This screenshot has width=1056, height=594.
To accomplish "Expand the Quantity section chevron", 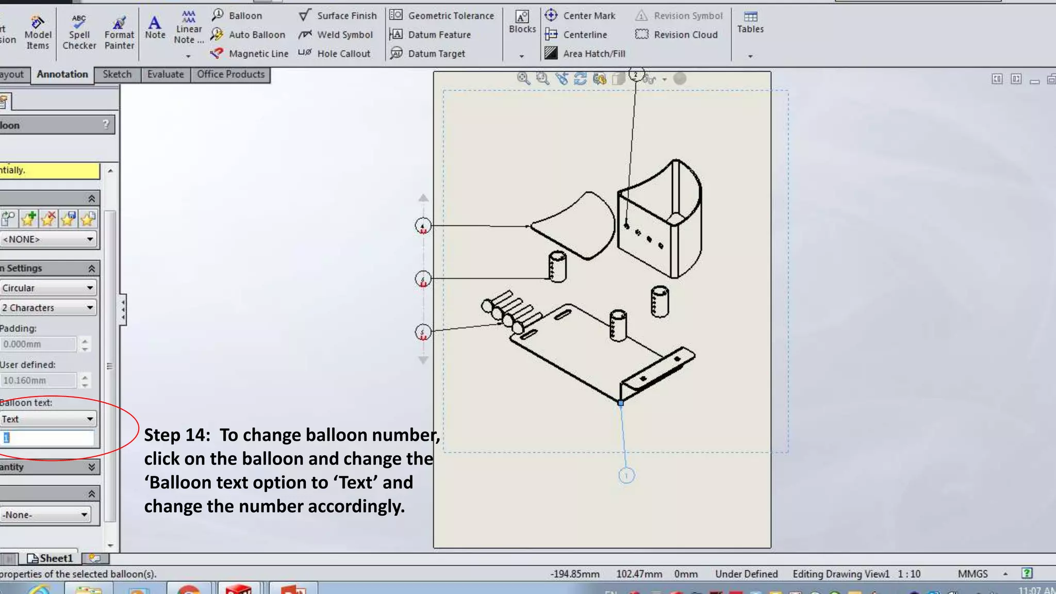I will pos(91,467).
